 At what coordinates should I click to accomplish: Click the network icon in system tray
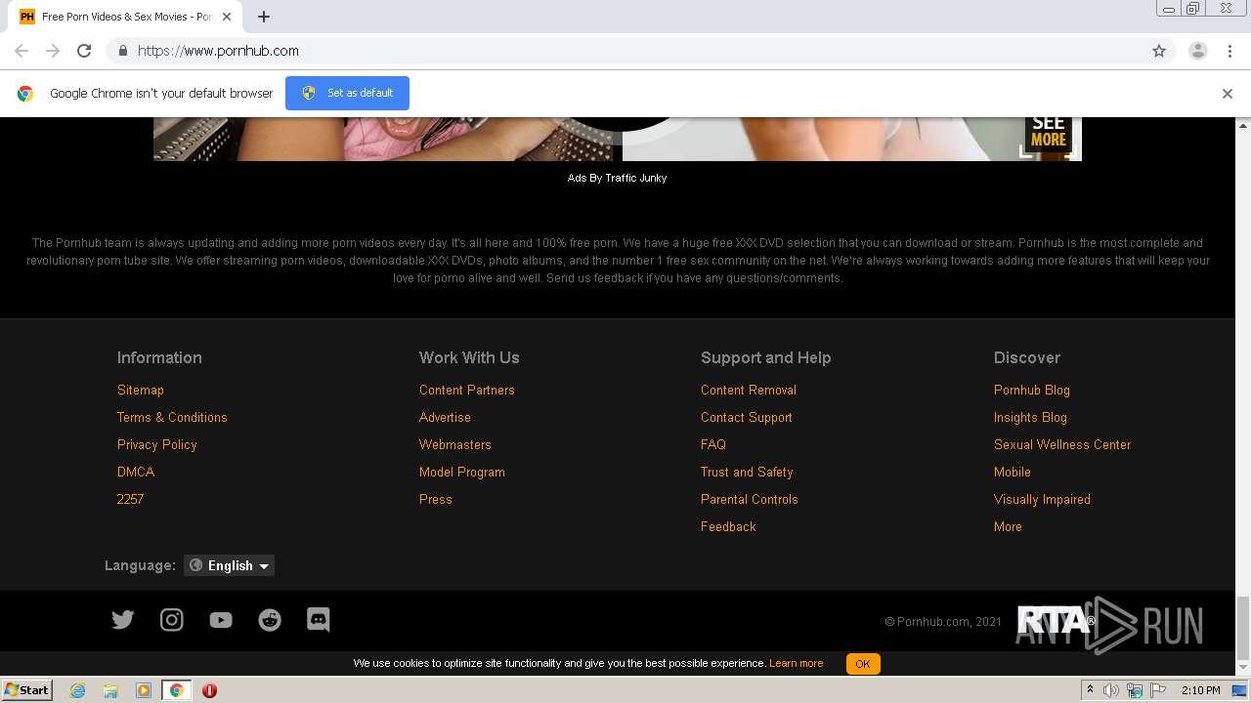coord(1135,690)
